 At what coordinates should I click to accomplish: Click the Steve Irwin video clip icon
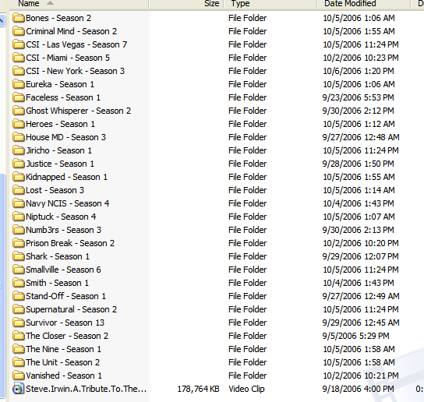[x=18, y=389]
